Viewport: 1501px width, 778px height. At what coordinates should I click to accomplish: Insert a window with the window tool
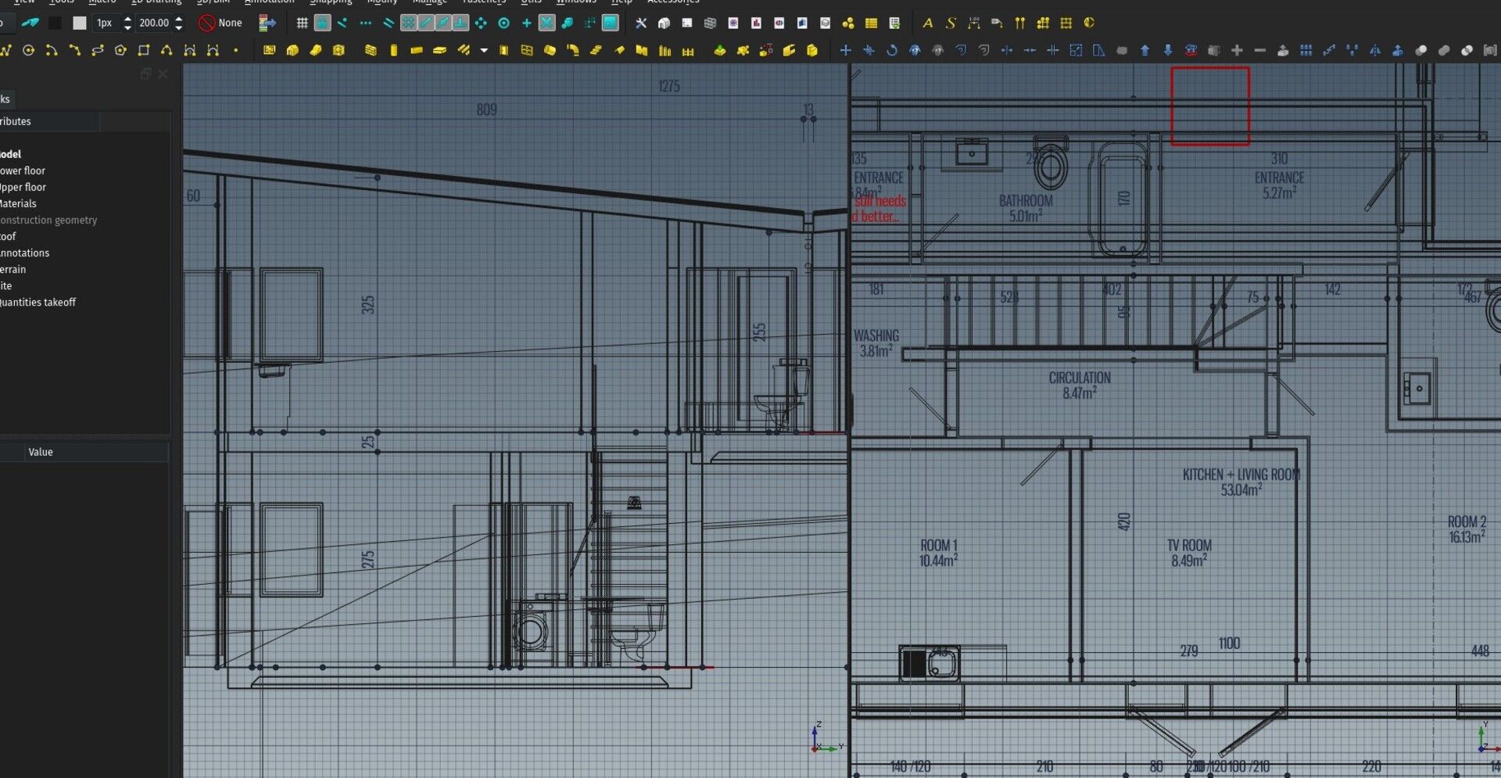[x=527, y=50]
